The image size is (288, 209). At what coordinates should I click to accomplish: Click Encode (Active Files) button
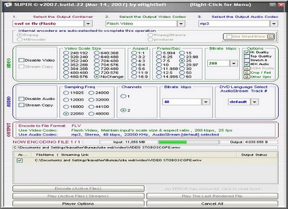79,189
